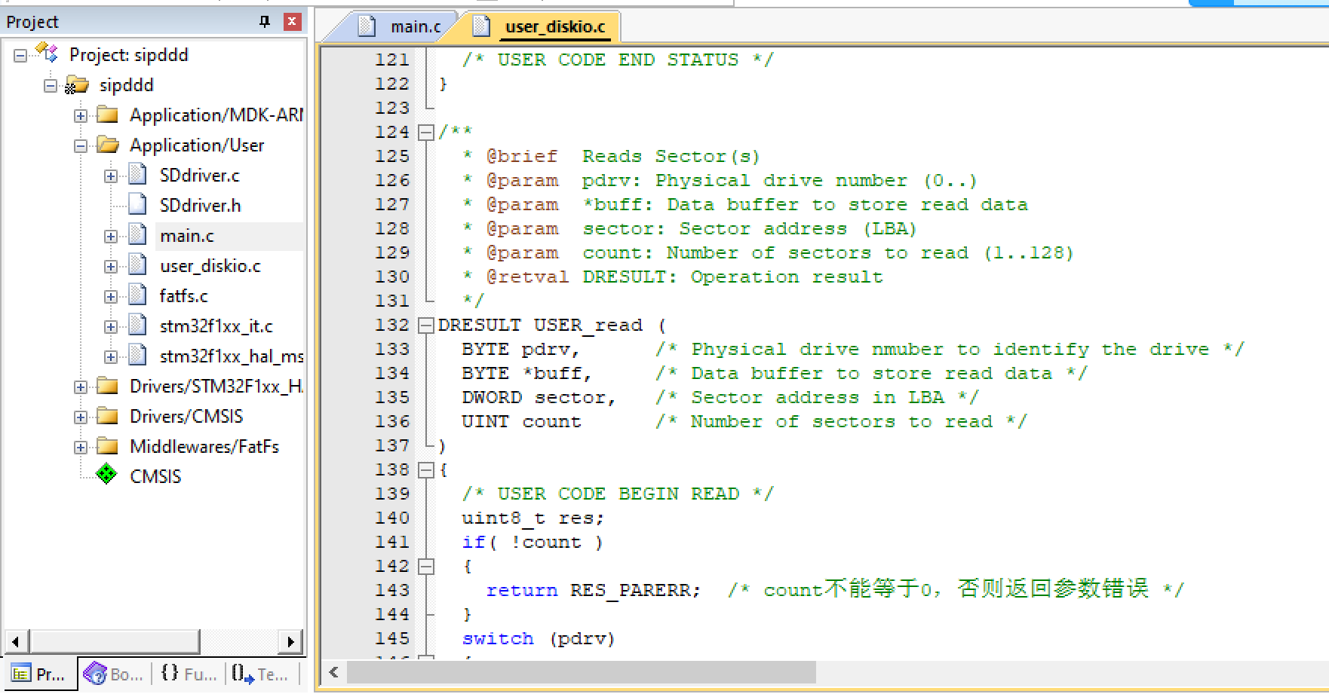This screenshot has width=1329, height=694.
Task: Click the fatfs.c file icon
Action: [137, 295]
